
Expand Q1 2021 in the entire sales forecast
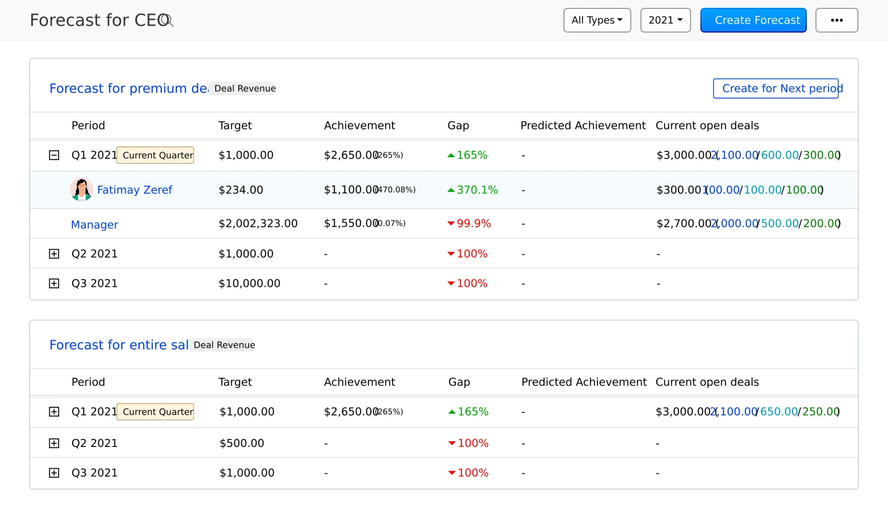click(54, 411)
